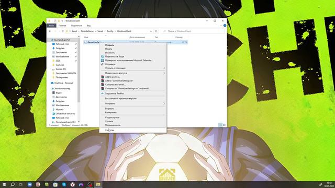
Task: Click "Config" in the address breadcrumb
Action: [110, 31]
